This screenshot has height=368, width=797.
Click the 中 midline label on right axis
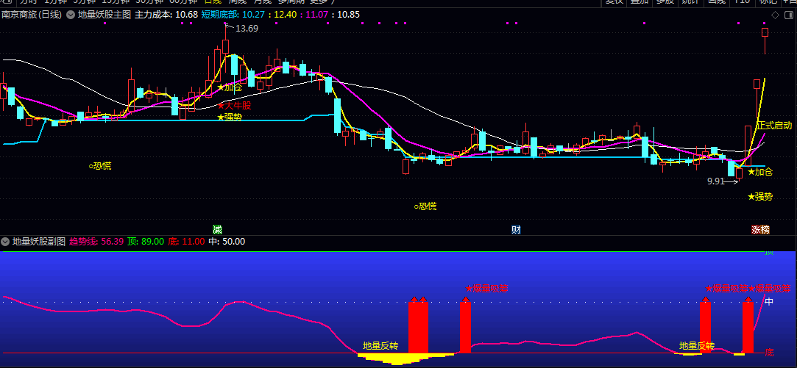(x=770, y=301)
